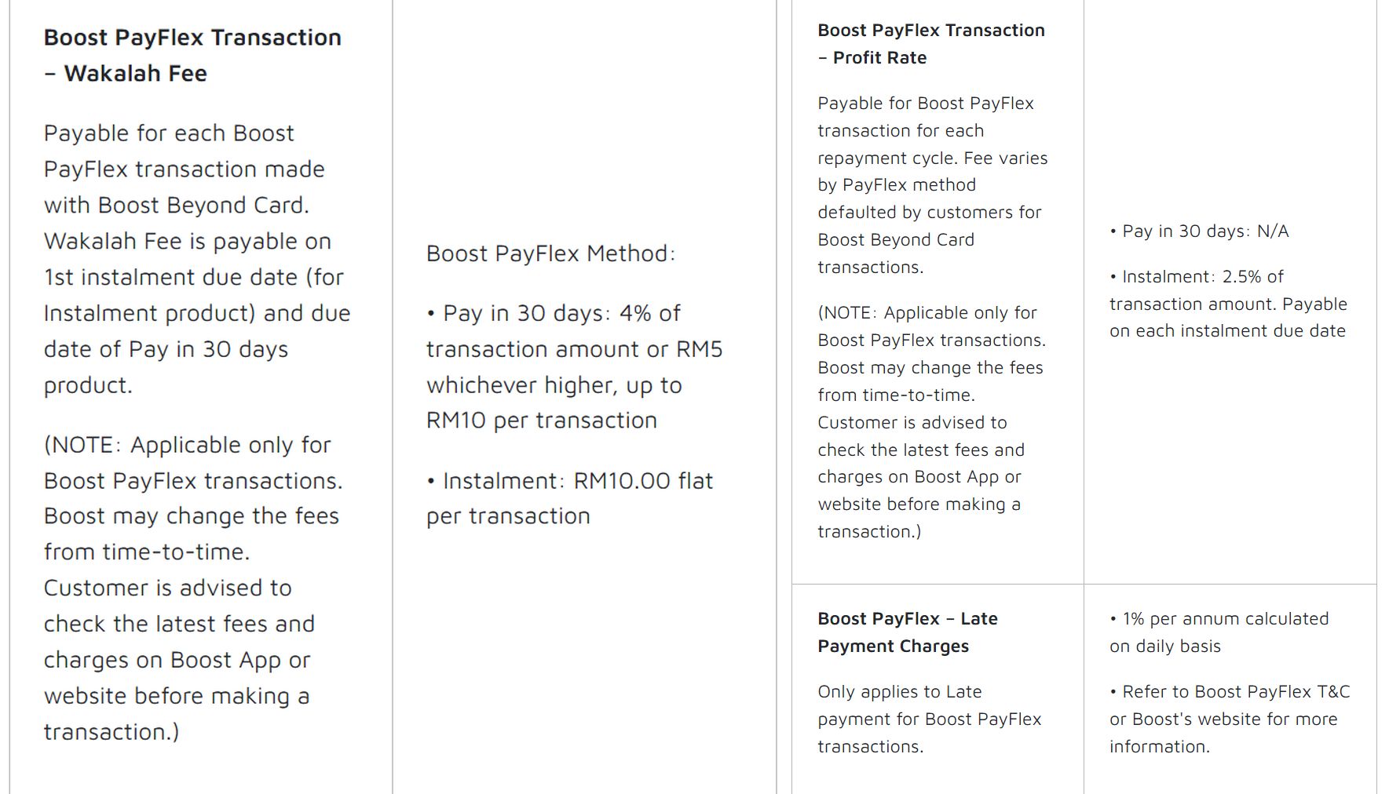The height and width of the screenshot is (794, 1389).
Task: Click the 'whichever higher, up to' line
Action: pos(554,385)
